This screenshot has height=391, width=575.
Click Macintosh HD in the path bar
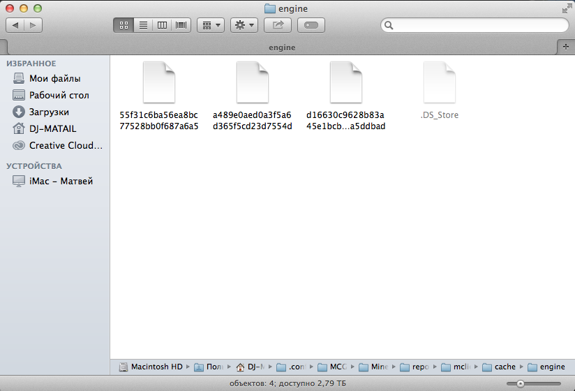pos(156,367)
